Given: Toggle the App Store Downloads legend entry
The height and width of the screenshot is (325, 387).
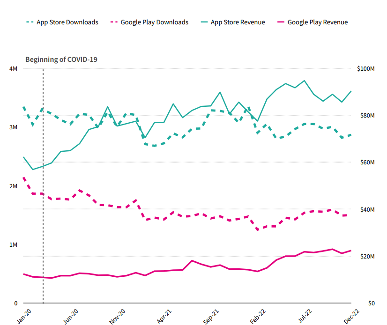Looking at the screenshot, I should point(67,22).
